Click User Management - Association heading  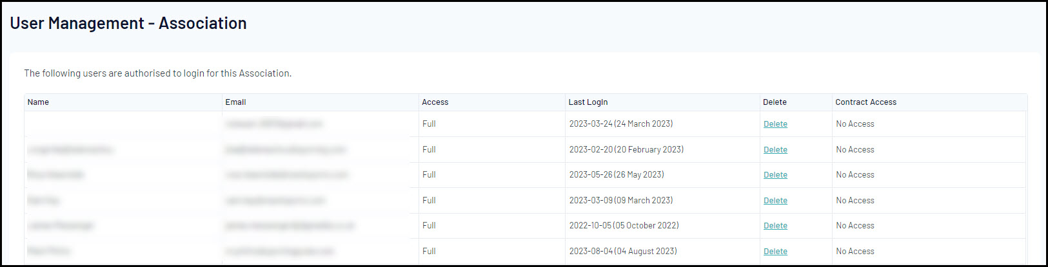tap(128, 23)
